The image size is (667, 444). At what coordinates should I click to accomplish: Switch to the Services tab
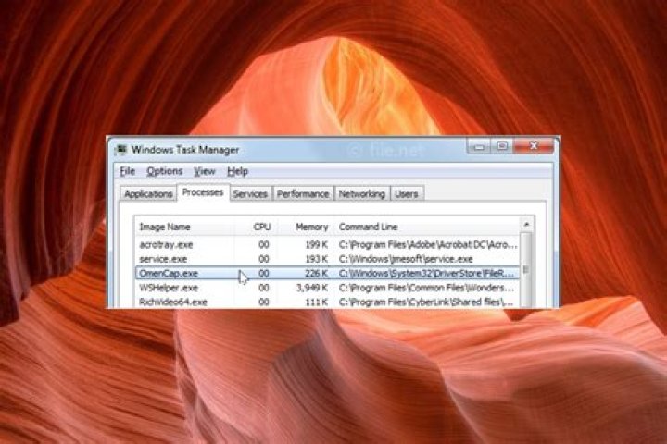[x=250, y=194]
